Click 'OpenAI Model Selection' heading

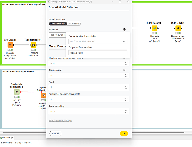click(63, 7)
